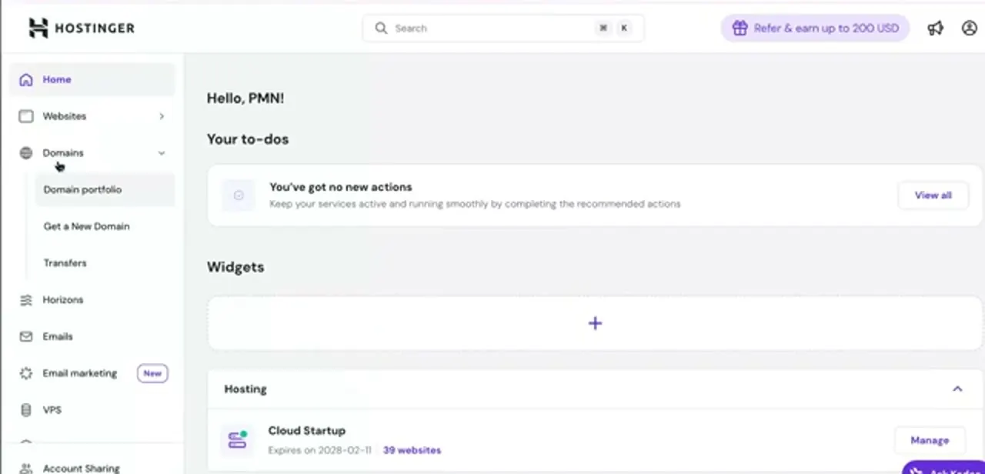Collapse the Hosting widget section
This screenshot has height=474, width=985.
[x=957, y=389]
